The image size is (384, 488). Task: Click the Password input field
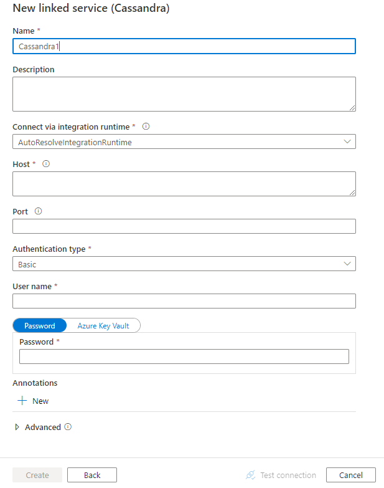[184, 356]
